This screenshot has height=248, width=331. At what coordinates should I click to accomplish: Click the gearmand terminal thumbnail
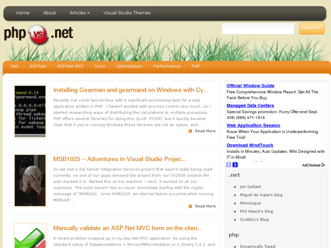30,111
